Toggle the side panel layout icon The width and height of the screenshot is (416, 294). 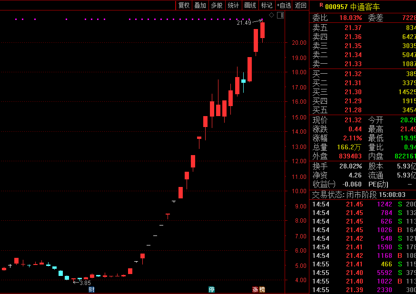pyautogui.click(x=280, y=15)
